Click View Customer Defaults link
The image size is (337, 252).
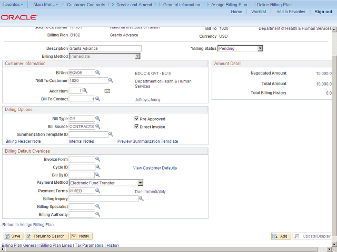click(155, 168)
